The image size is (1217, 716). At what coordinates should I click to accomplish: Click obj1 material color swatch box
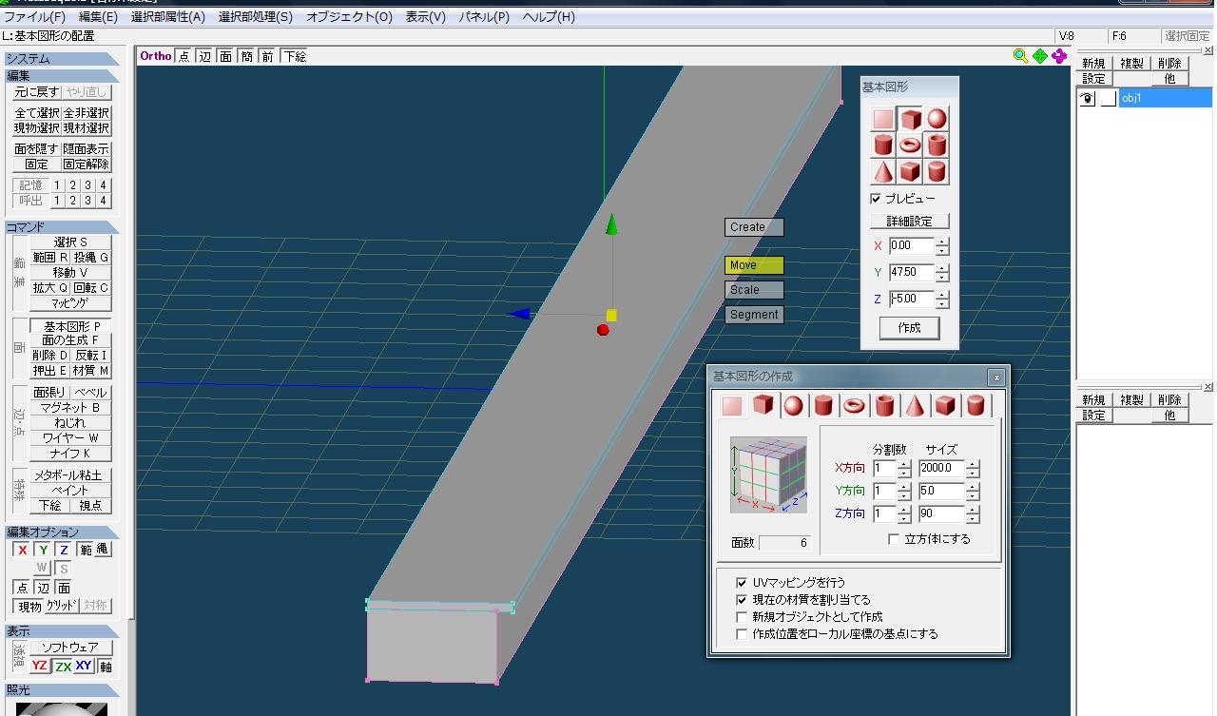click(1108, 98)
